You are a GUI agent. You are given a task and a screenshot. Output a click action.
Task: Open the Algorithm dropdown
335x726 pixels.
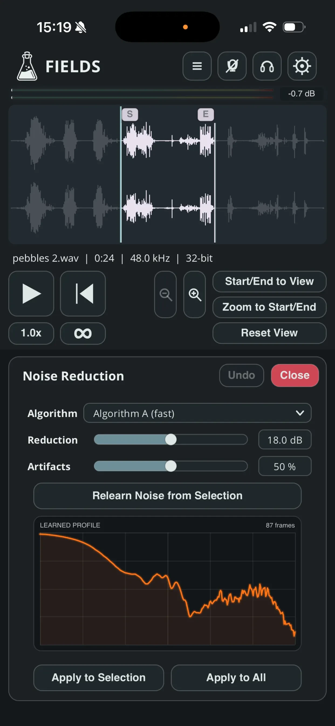[x=197, y=413]
